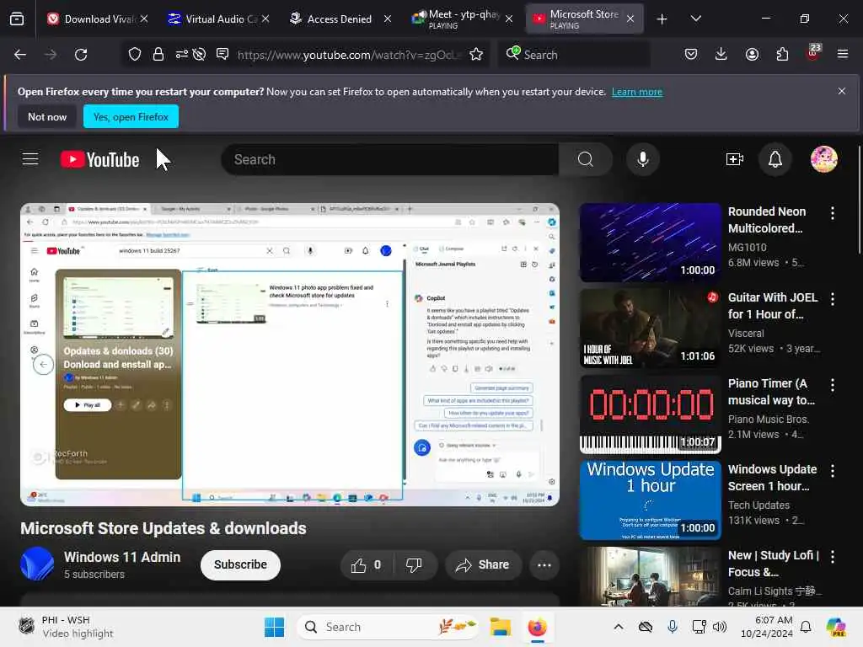863x647 pixels.
Task: Go to YouTube home via logo
Action: click(x=99, y=159)
